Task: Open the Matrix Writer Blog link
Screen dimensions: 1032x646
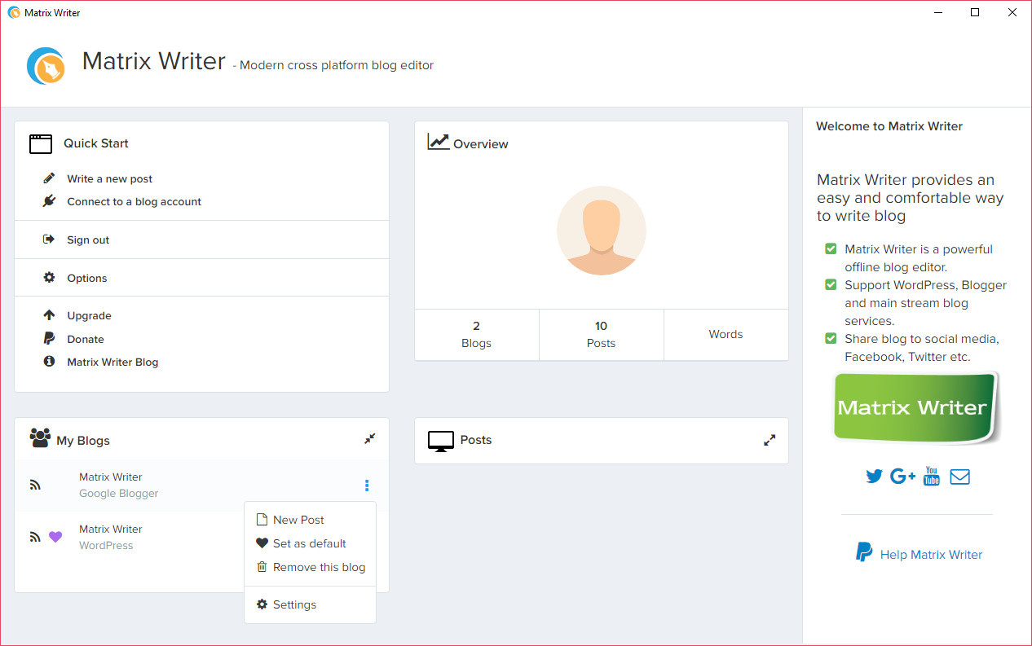Action: pyautogui.click(x=112, y=362)
